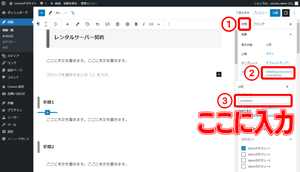Open 投稿一覧 submenu item
The width and height of the screenshot is (300, 172).
pos(8,30)
